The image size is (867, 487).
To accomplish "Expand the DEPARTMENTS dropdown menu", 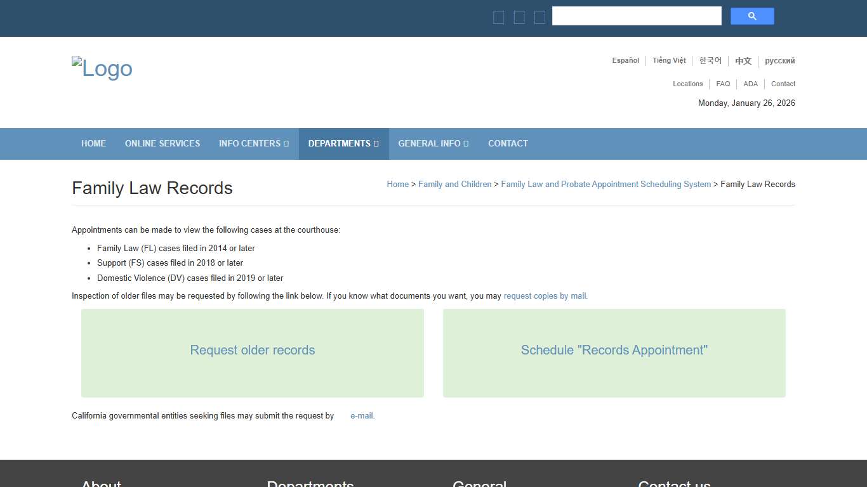I will tap(343, 143).
